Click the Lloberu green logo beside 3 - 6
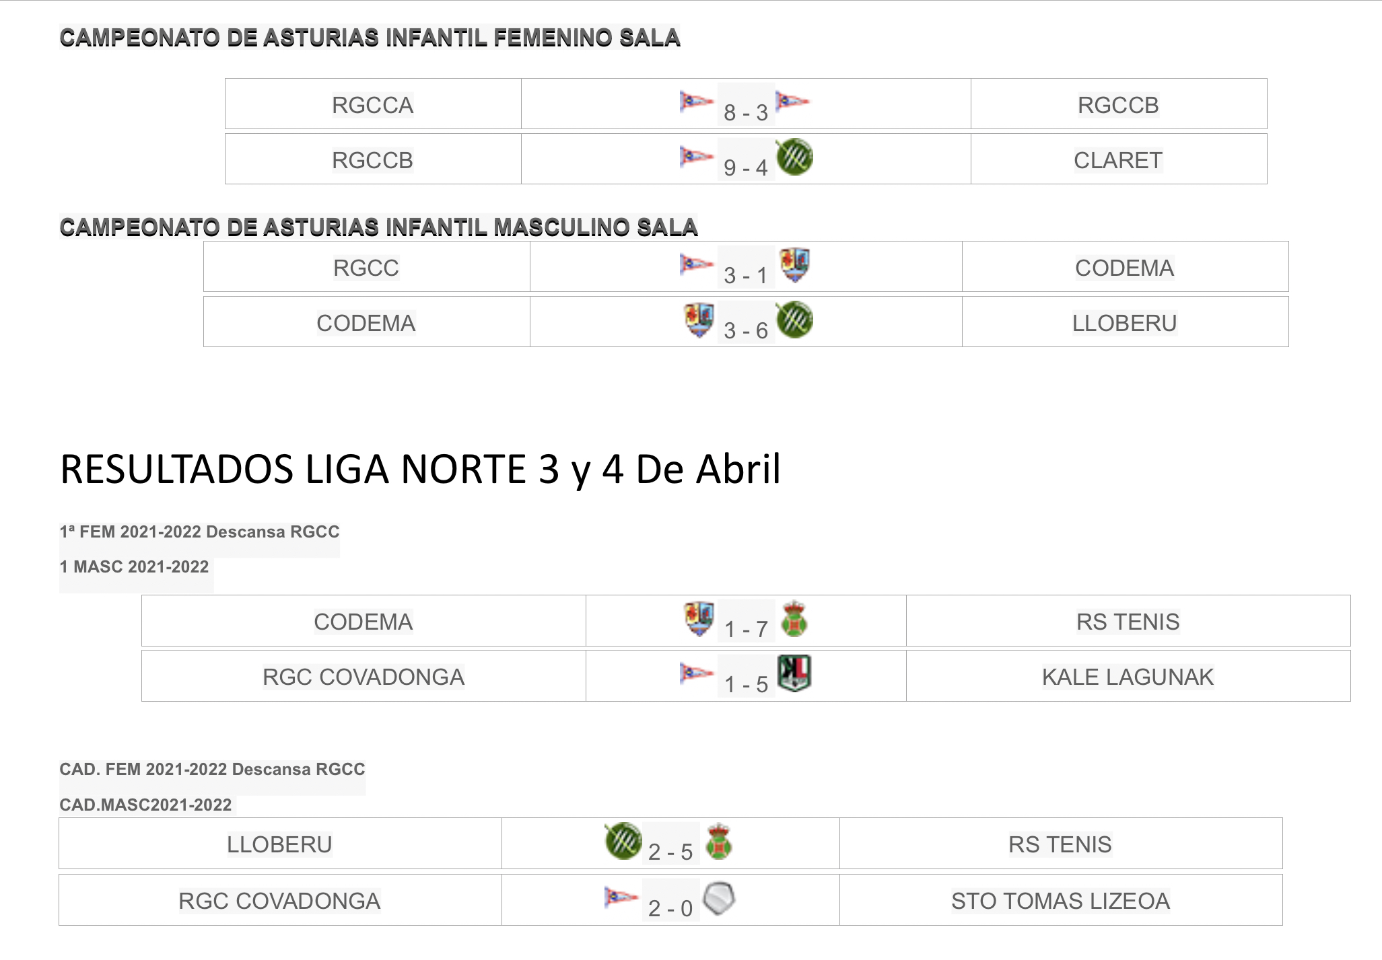The image size is (1382, 960). tap(794, 320)
